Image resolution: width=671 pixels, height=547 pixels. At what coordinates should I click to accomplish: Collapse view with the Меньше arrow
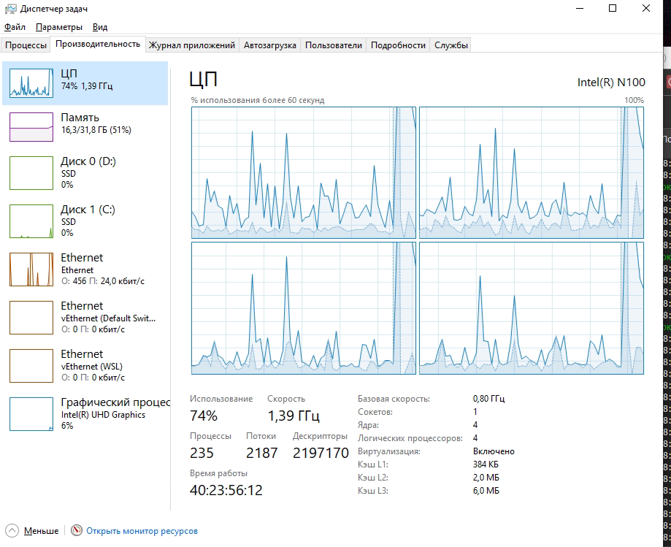click(12, 531)
